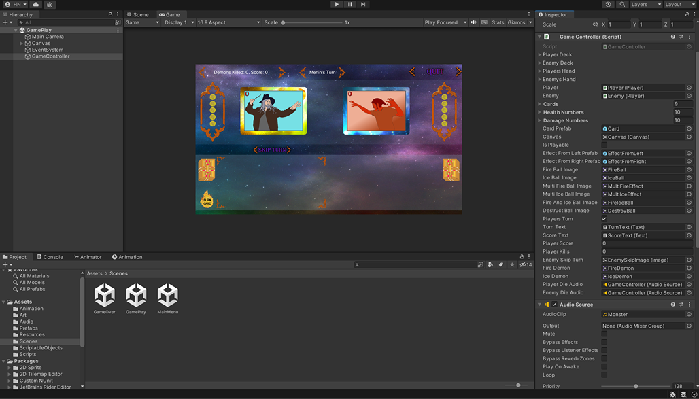Image resolution: width=699 pixels, height=399 pixels.
Task: Enable the Audio Source Loop checkbox
Action: point(604,375)
